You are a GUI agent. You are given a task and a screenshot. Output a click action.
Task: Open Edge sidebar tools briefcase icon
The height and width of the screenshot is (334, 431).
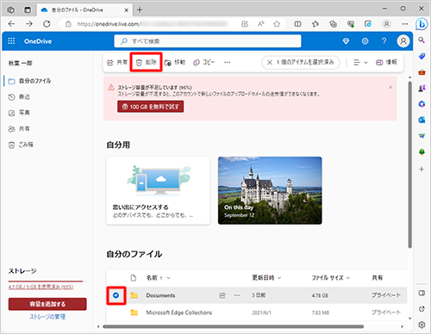click(x=422, y=72)
